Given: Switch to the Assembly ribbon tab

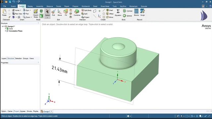Looking at the screenshot, I should coord(40,6).
